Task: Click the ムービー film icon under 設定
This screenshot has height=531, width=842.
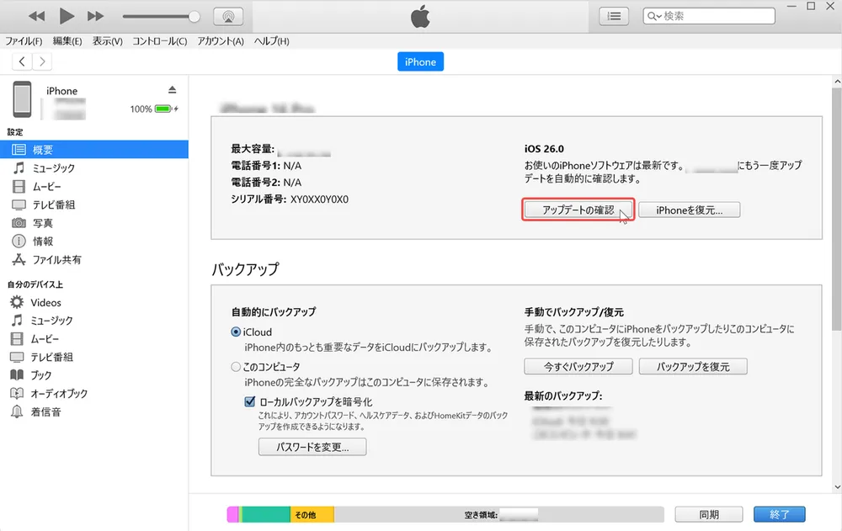Action: [19, 186]
